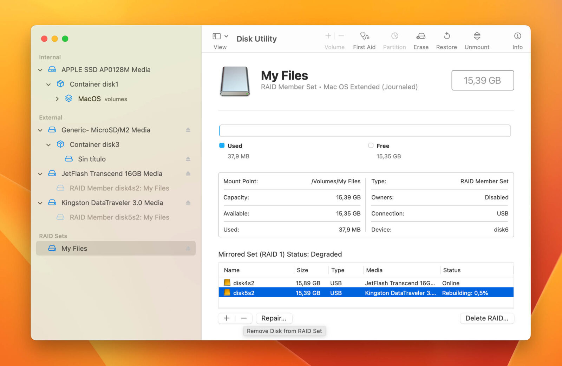Click the Repair button
This screenshot has width=562, height=366.
274,318
